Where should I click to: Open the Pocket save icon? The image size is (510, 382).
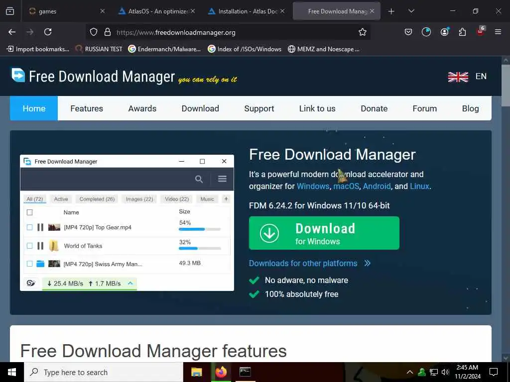408,32
